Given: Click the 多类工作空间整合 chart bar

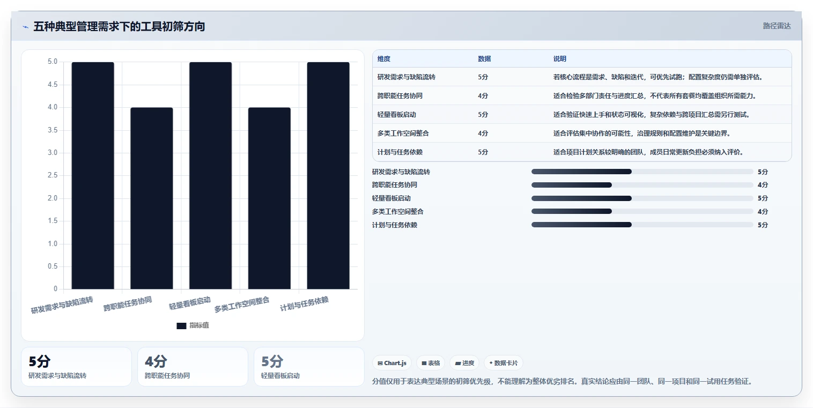Looking at the screenshot, I should point(269,198).
